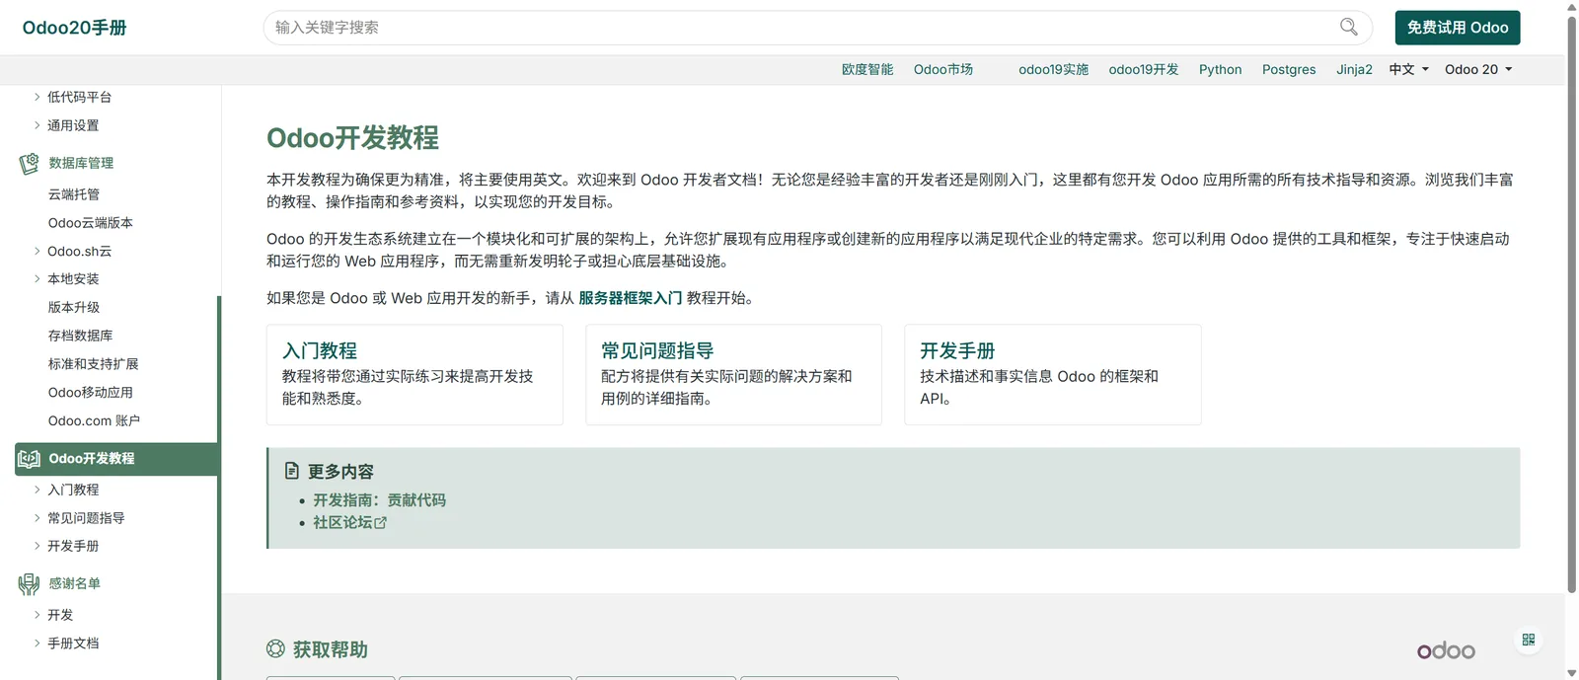Click the Odoo20手册 site title

tap(75, 28)
